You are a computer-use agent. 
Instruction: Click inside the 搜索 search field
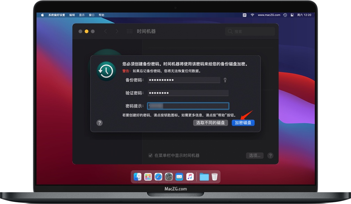pyautogui.click(x=250, y=31)
